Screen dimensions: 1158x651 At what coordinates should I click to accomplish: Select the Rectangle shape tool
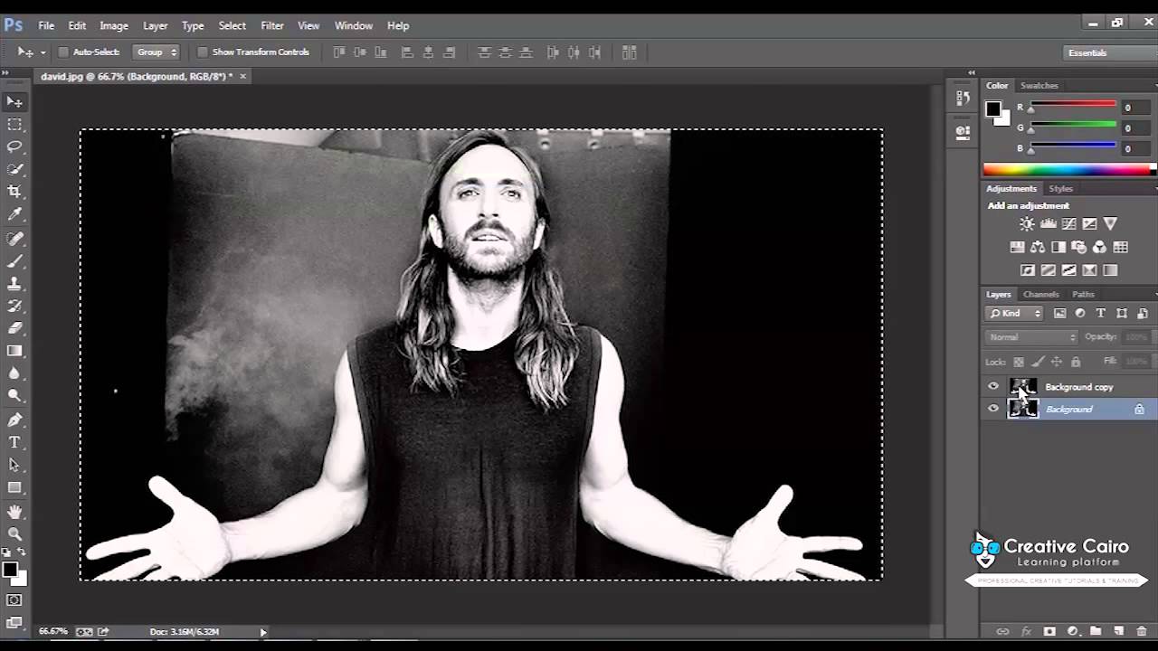(x=14, y=487)
